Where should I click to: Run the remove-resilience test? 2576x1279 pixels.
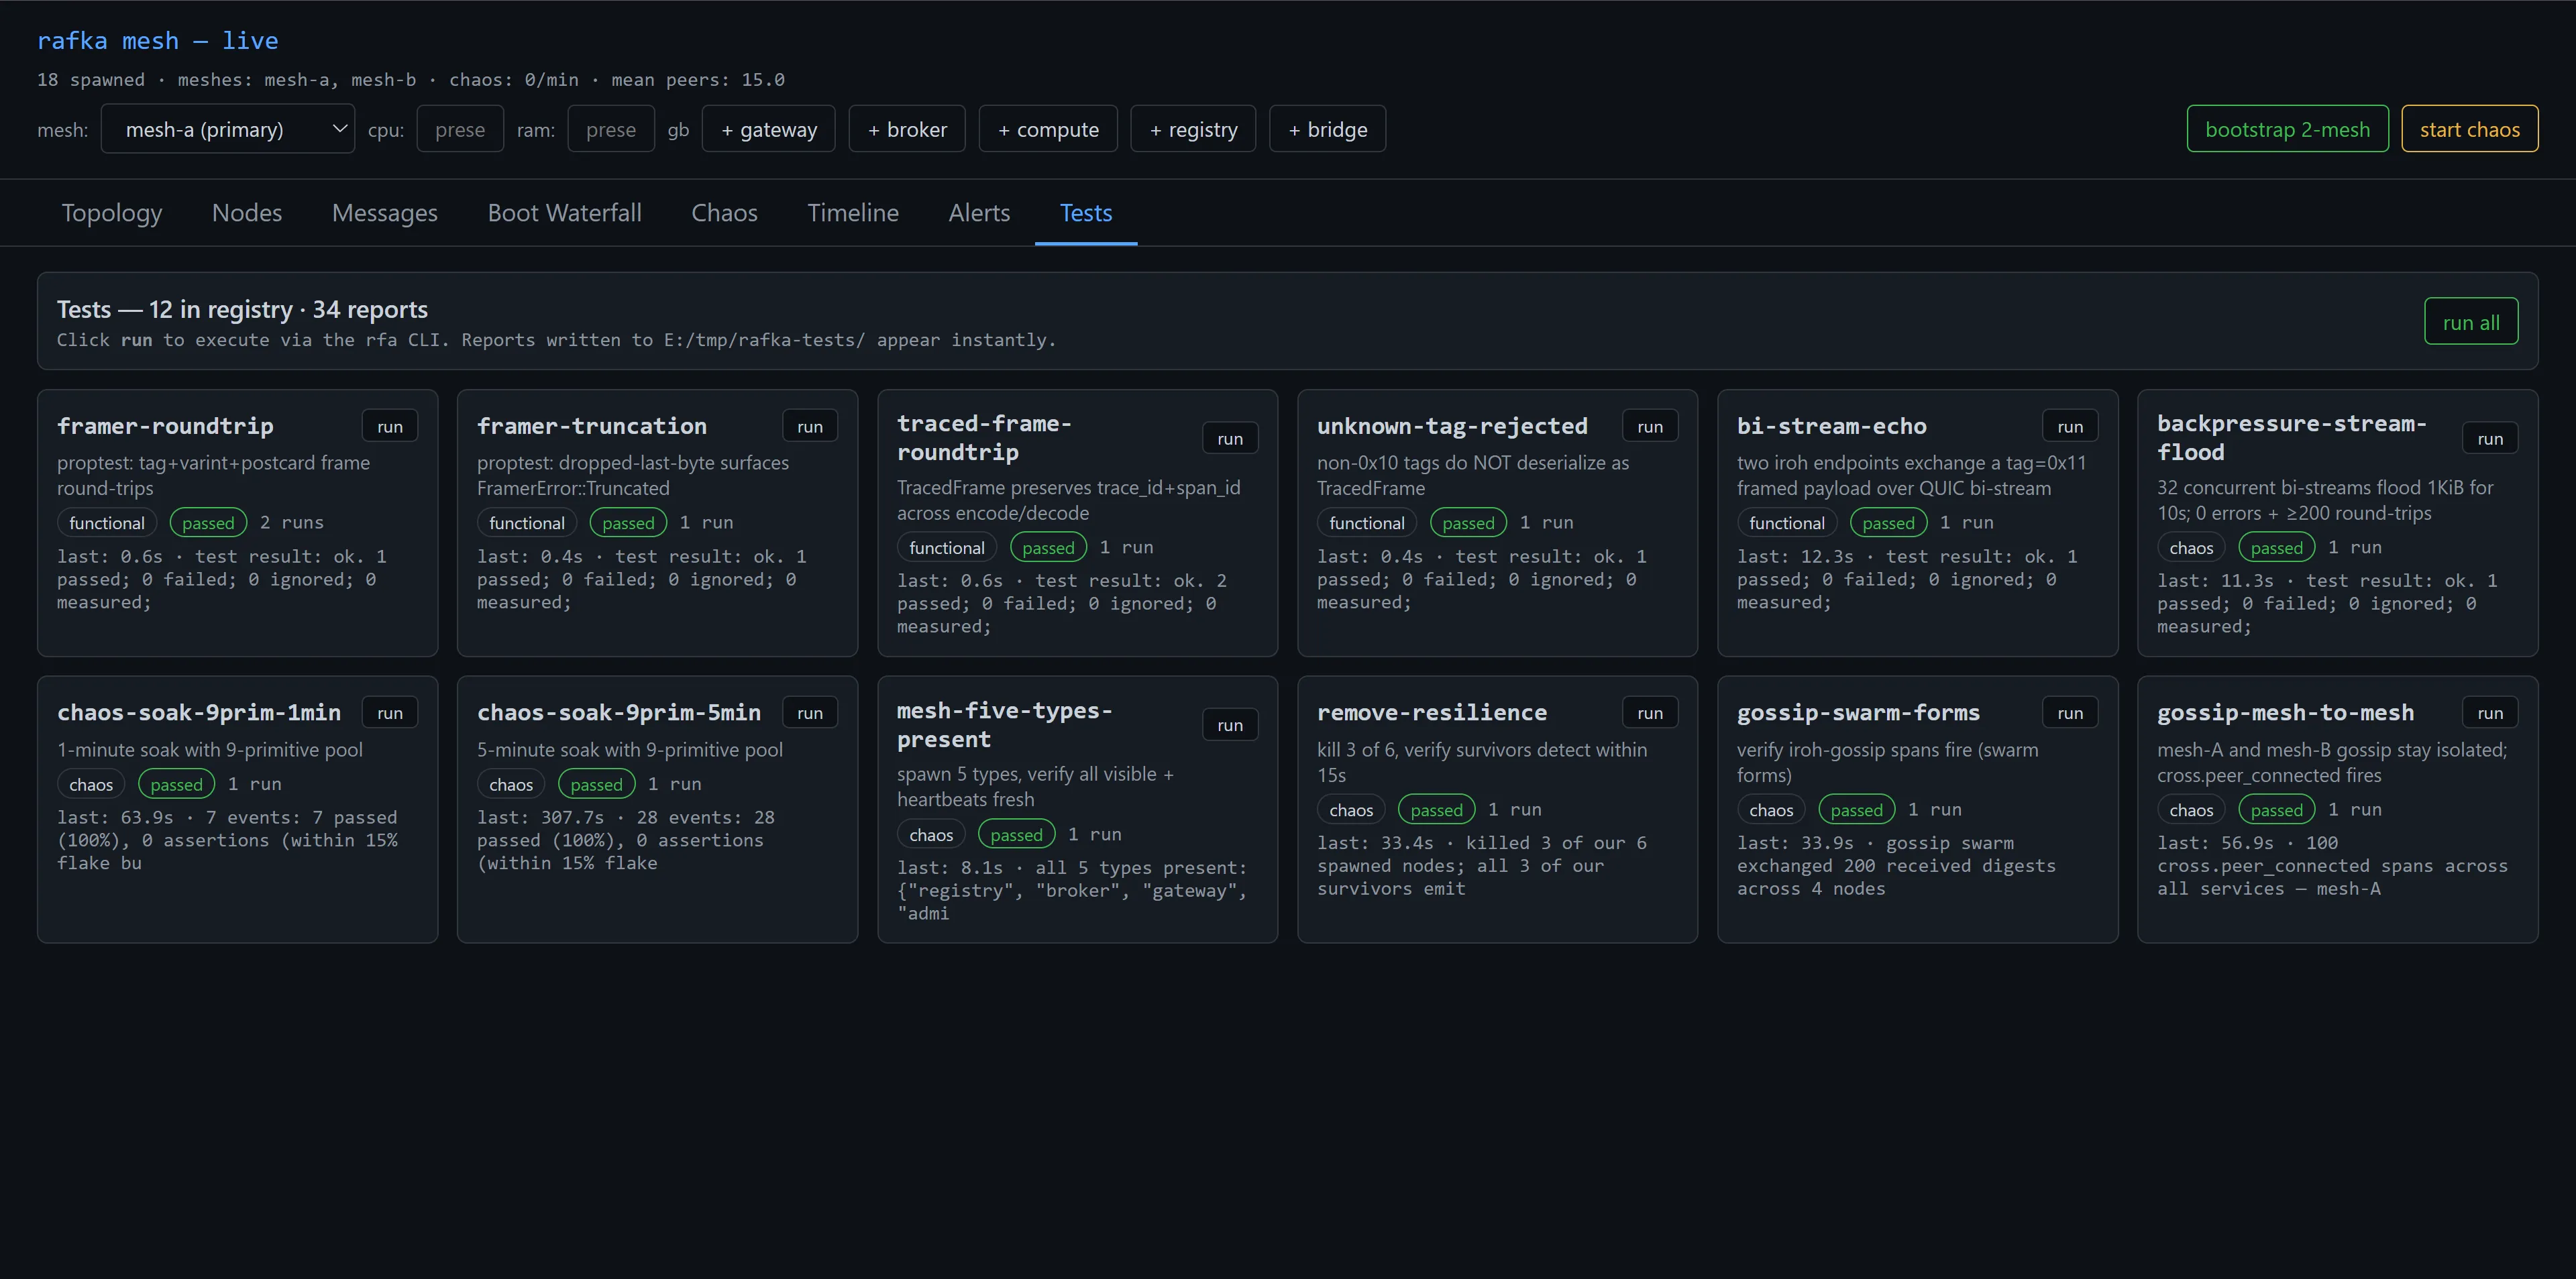click(x=1650, y=712)
